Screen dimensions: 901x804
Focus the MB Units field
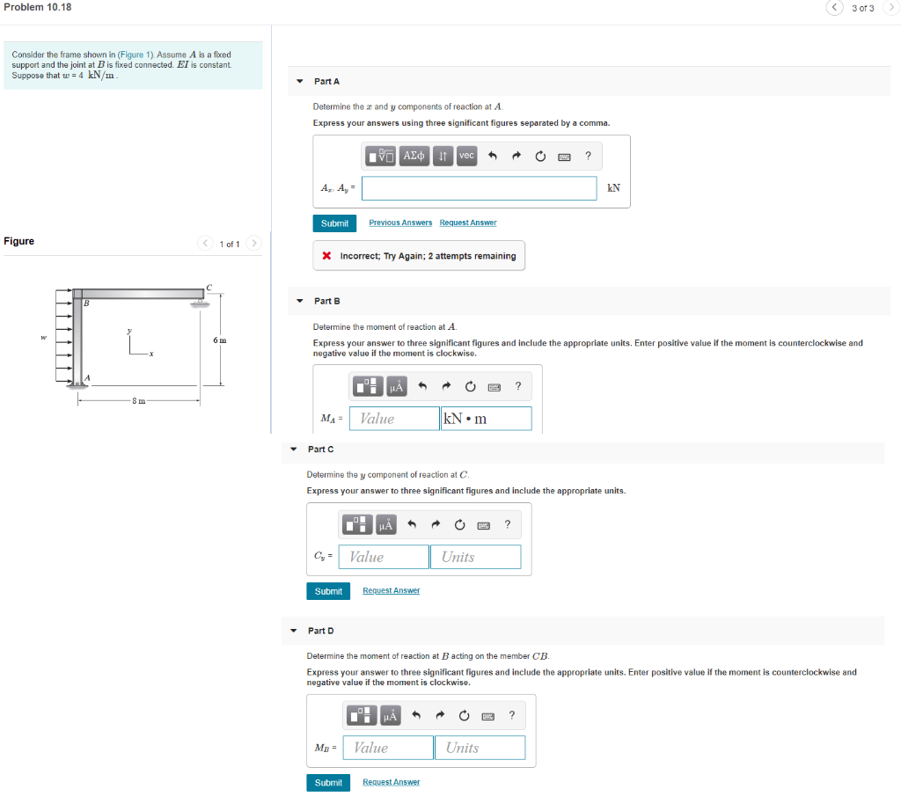pyautogui.click(x=480, y=748)
